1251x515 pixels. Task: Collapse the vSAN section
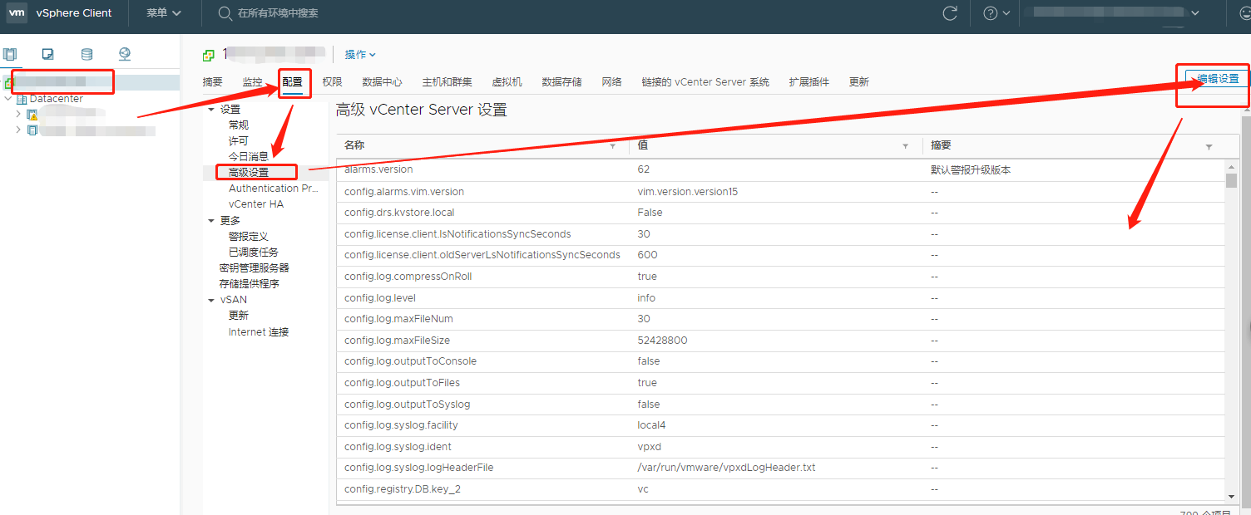(211, 301)
